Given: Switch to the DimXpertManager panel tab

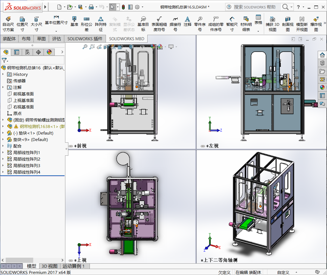Looking at the screenshot, I should (x=38, y=52).
